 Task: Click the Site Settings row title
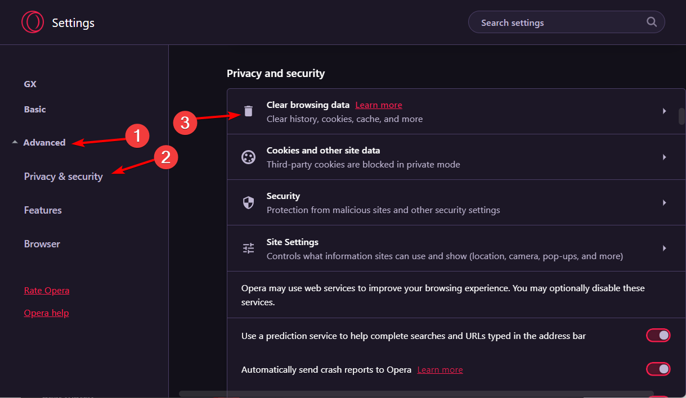293,242
